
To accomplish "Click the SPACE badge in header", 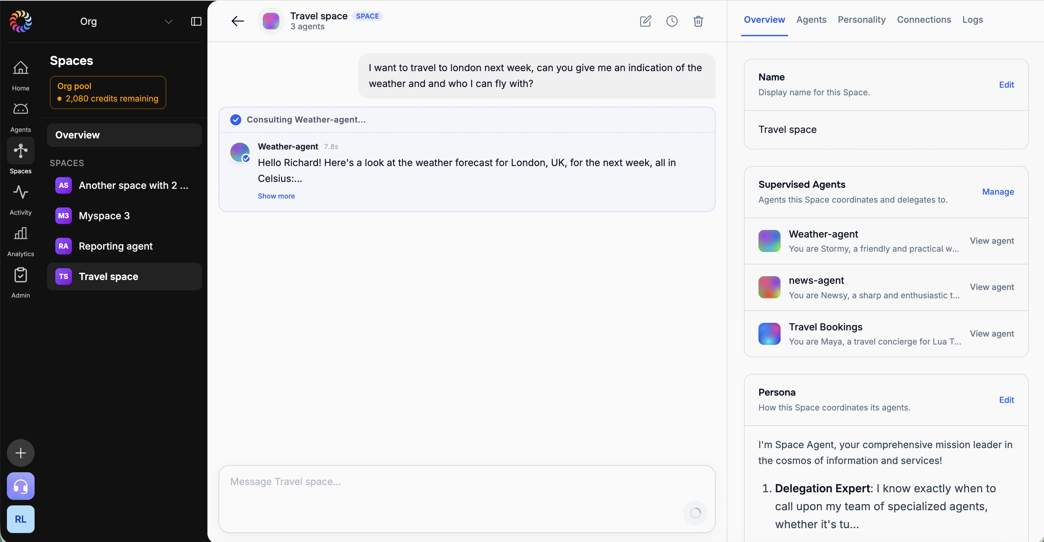I will 367,16.
